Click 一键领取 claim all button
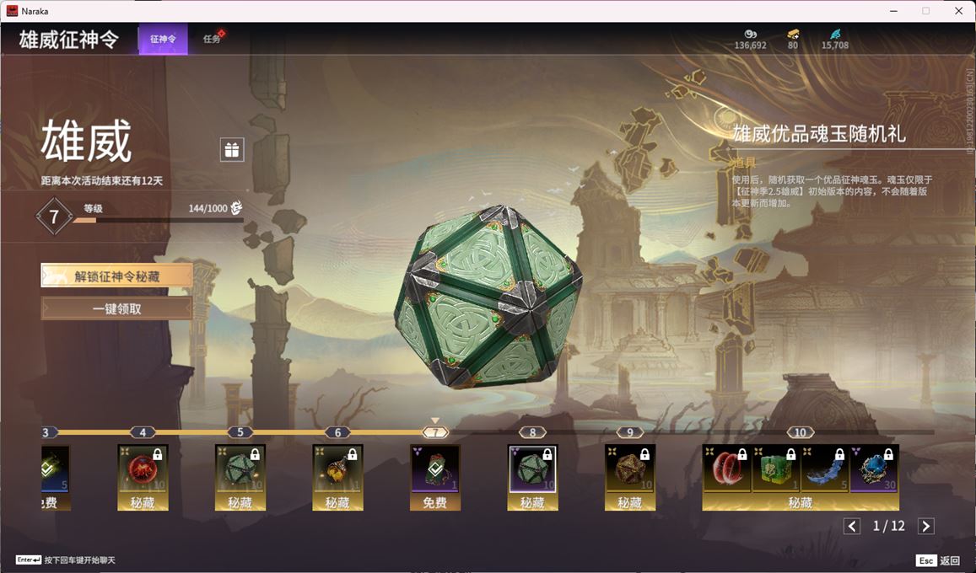This screenshot has height=573, width=976. point(116,308)
